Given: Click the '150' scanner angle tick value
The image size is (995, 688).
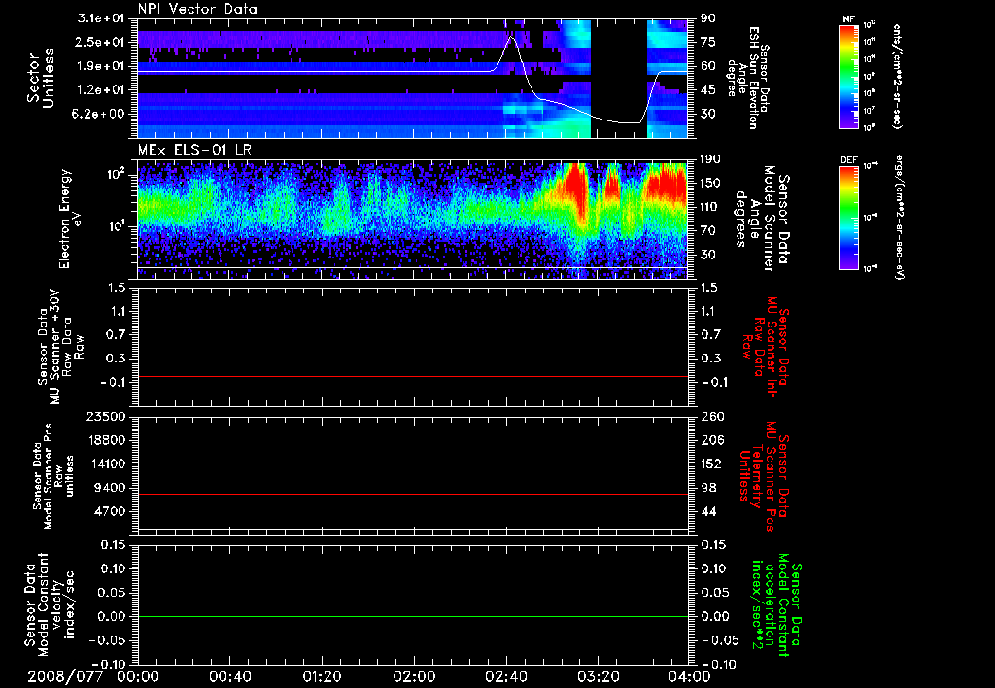Looking at the screenshot, I should (x=711, y=183).
